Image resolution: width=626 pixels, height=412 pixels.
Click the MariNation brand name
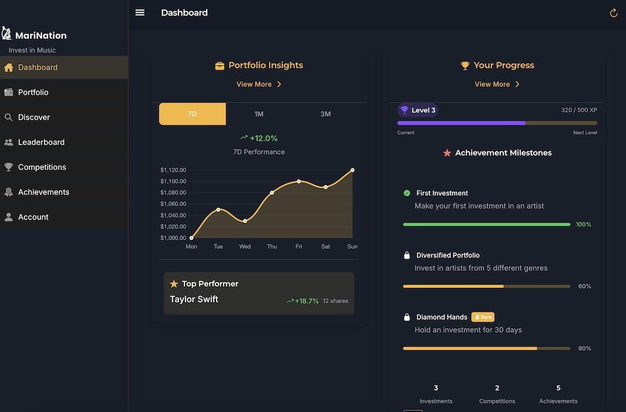(x=41, y=35)
